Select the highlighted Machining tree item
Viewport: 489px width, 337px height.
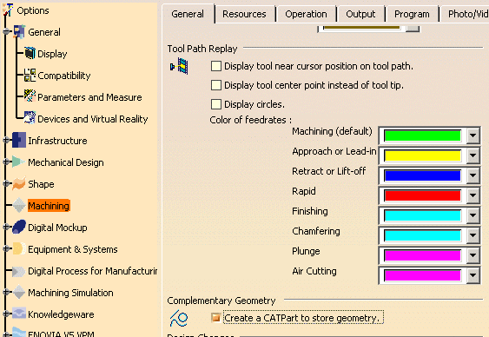(x=49, y=206)
